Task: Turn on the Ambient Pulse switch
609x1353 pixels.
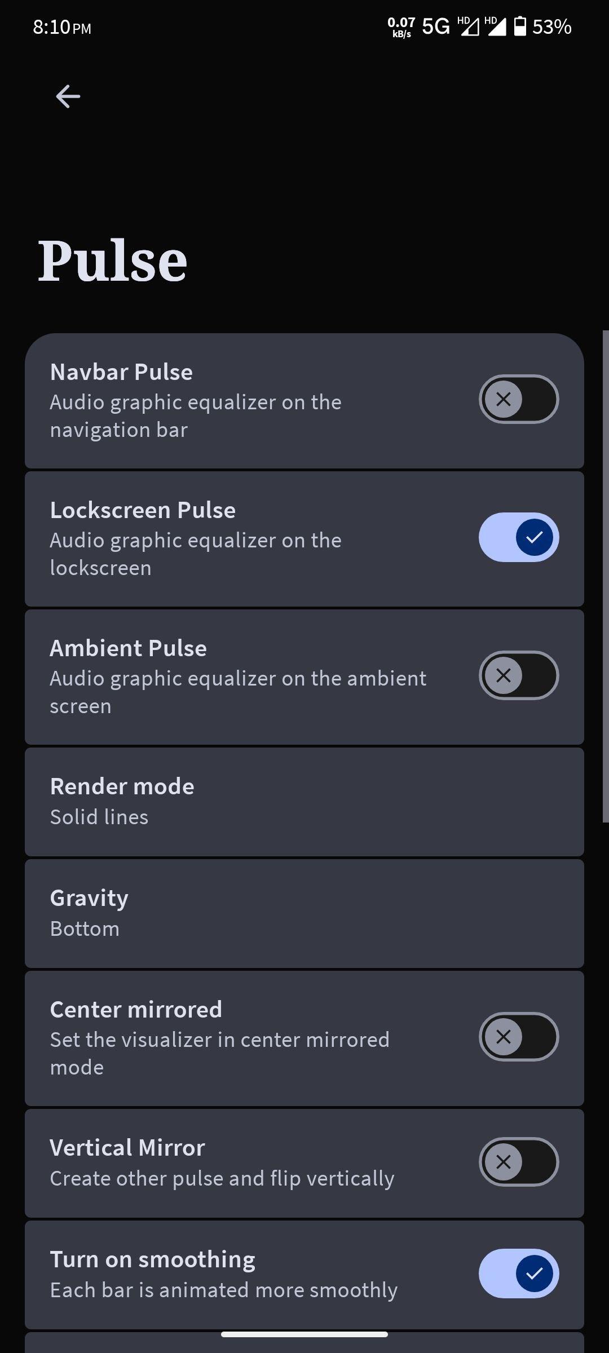Action: (519, 675)
